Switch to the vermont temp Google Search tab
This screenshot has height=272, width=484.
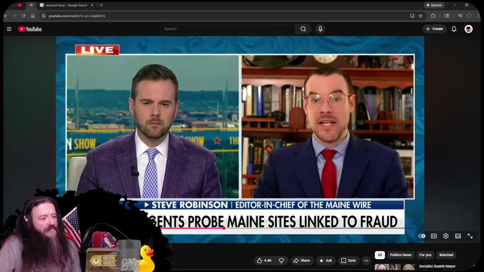(x=66, y=5)
